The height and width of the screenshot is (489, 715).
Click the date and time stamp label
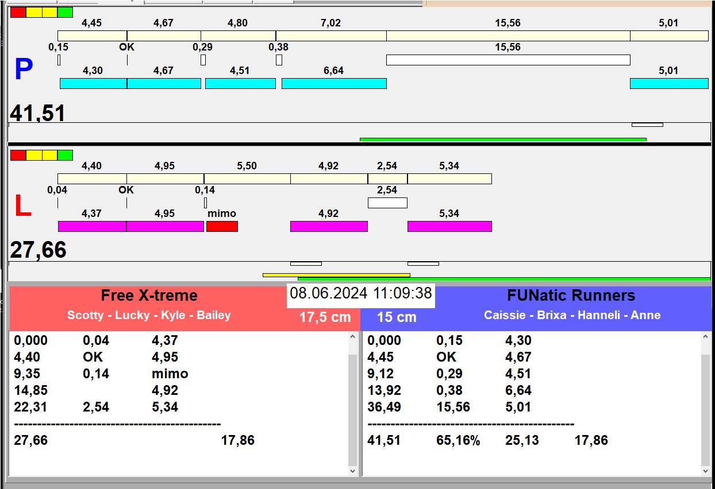click(x=360, y=293)
